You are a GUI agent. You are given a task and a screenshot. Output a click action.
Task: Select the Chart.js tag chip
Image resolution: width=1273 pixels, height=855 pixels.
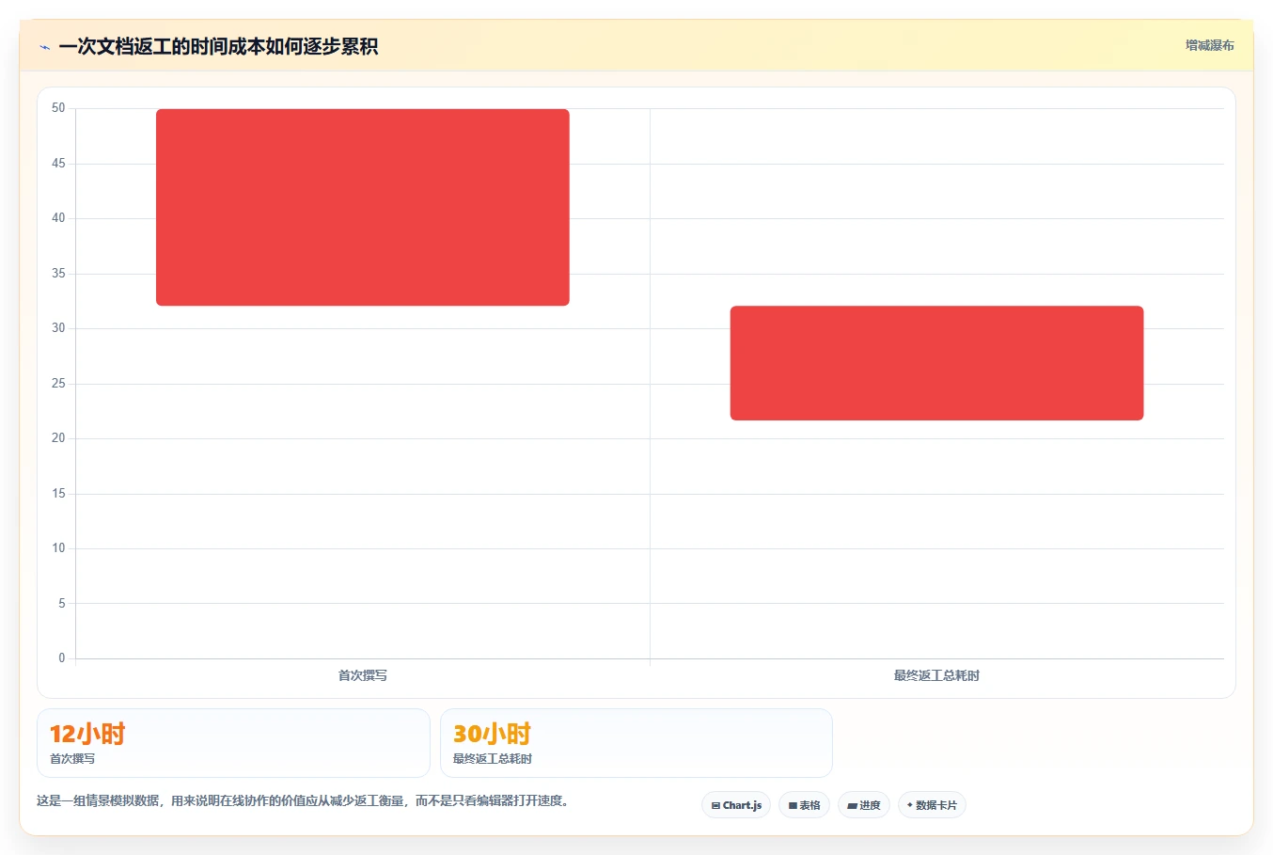point(736,805)
